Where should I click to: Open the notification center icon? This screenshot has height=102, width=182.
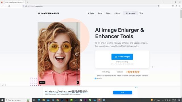point(179,100)
